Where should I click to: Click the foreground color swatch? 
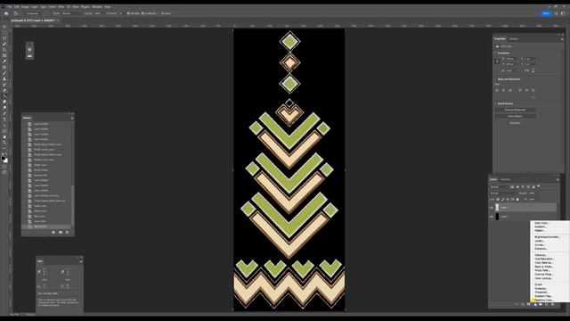click(4, 159)
